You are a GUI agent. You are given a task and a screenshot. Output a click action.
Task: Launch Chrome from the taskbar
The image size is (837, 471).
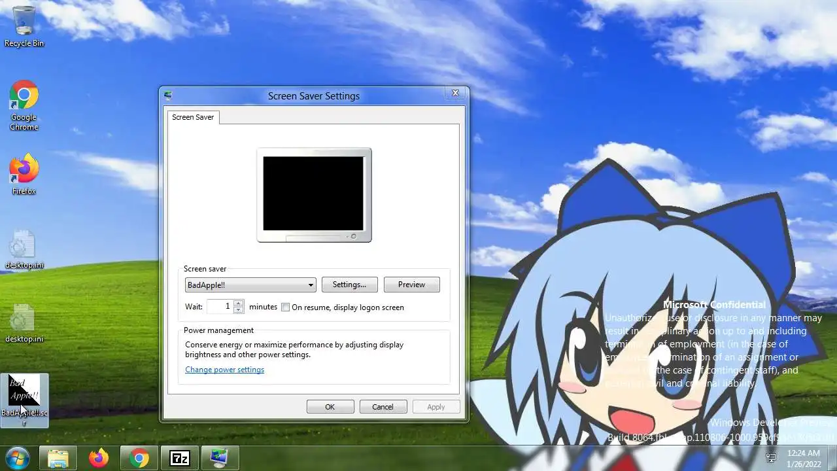coord(139,459)
